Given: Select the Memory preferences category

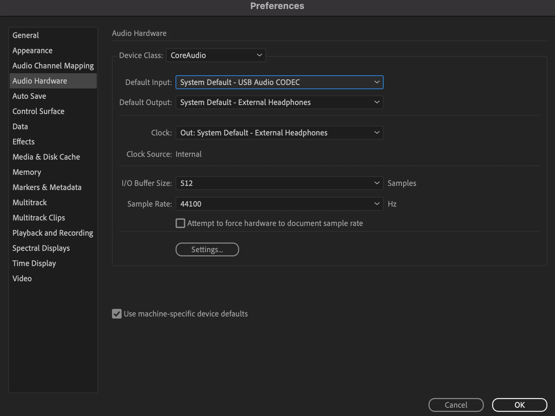Looking at the screenshot, I should click(53, 172).
